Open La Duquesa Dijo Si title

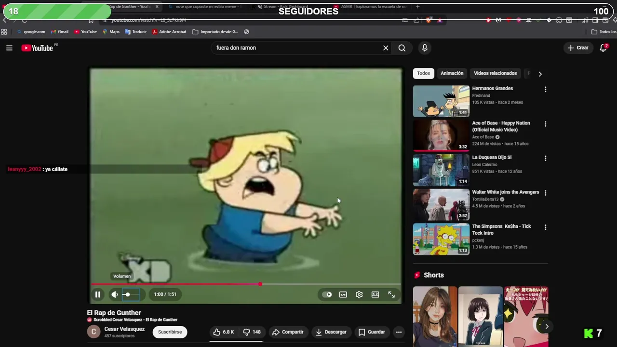[x=492, y=157]
